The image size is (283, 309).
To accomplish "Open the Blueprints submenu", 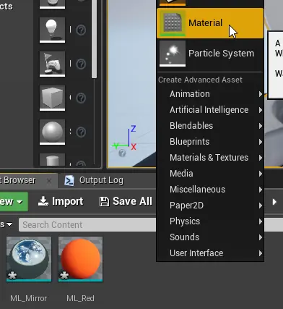I will click(x=210, y=142).
